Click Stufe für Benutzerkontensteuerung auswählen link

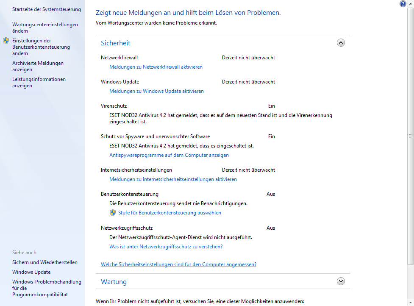[169, 213]
